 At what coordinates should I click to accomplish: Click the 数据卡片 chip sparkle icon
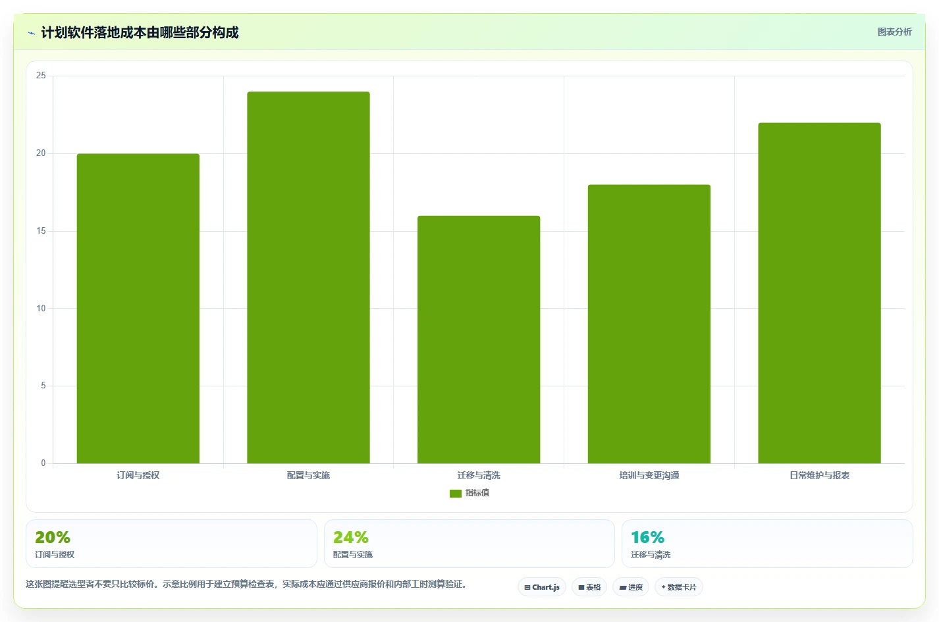(664, 587)
